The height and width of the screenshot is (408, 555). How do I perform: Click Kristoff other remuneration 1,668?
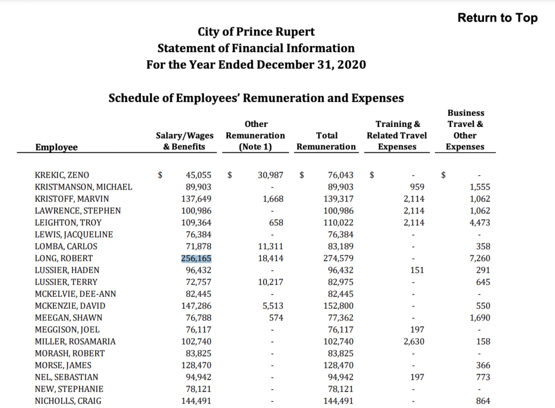pos(273,199)
